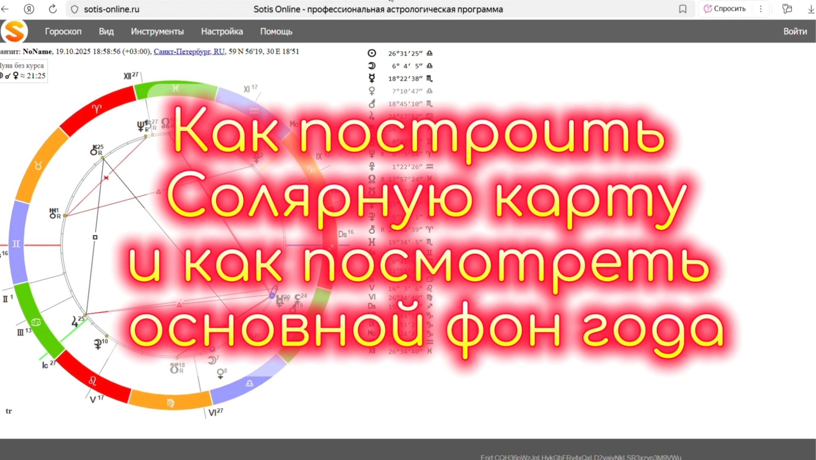Click the Jupiter glyph on chart wheel

[x=75, y=322]
